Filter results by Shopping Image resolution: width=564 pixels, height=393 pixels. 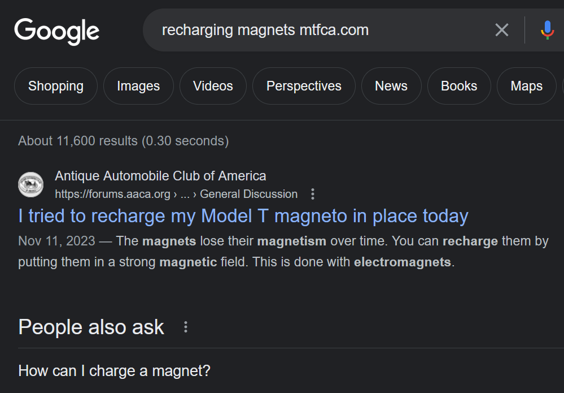[x=56, y=86]
